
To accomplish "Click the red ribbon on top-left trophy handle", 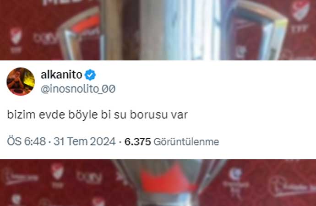I will point(86,24).
